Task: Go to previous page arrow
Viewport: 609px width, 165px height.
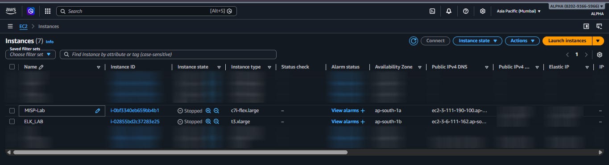Action: (567, 54)
